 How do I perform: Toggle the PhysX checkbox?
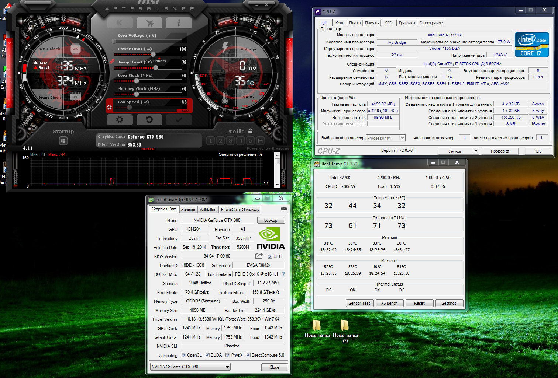[228, 355]
